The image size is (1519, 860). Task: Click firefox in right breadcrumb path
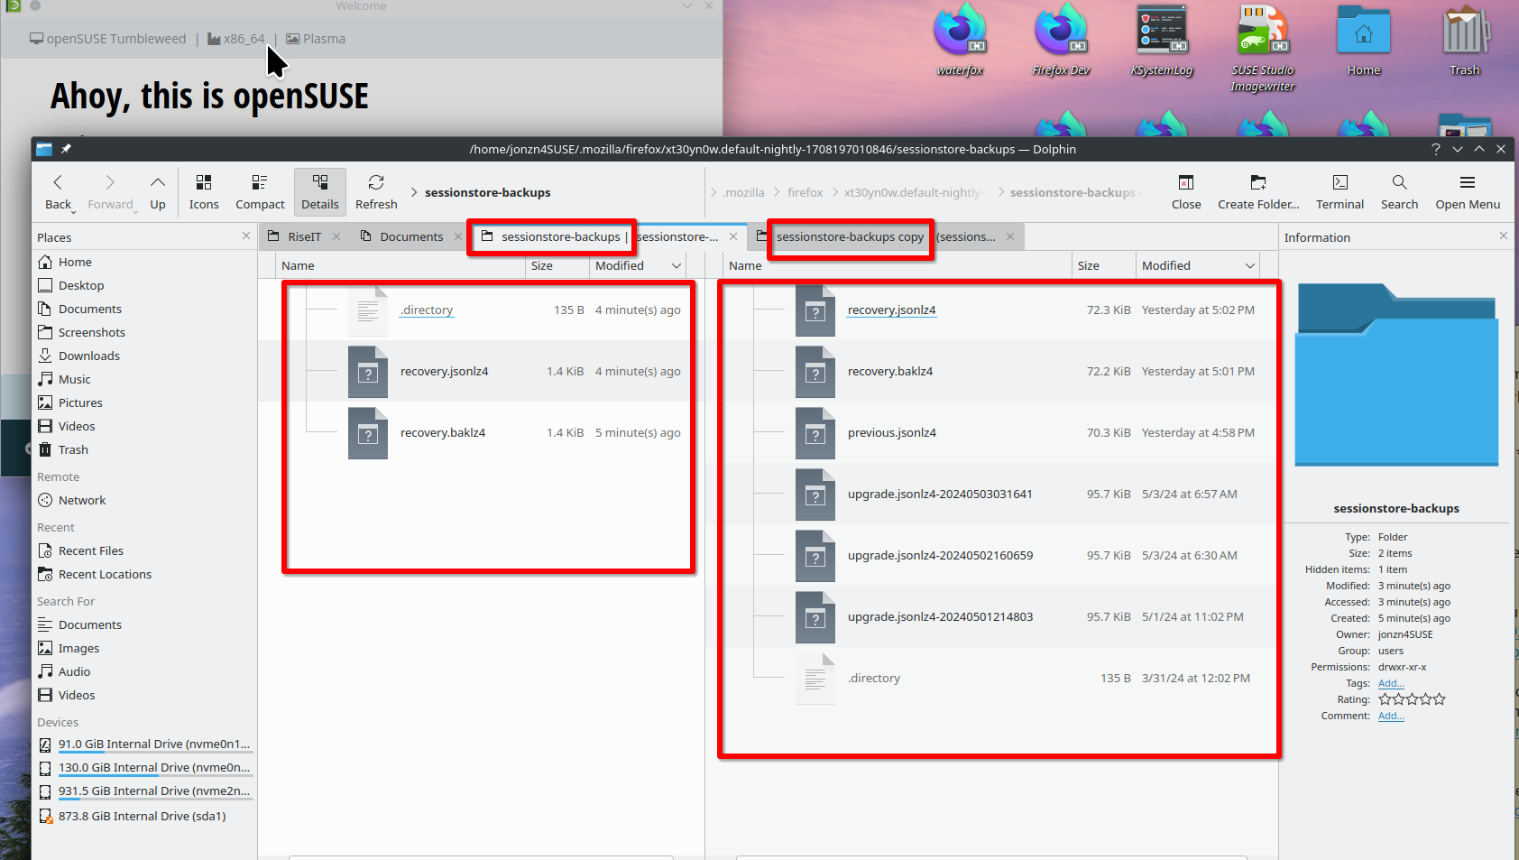pyautogui.click(x=805, y=192)
